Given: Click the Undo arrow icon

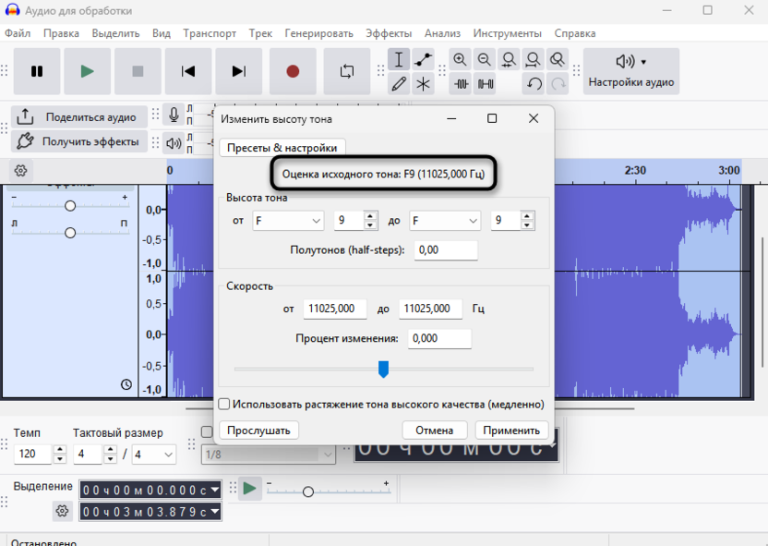Looking at the screenshot, I should [534, 84].
